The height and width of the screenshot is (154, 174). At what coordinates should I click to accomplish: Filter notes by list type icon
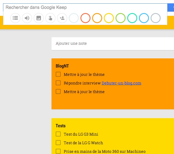[15, 18]
